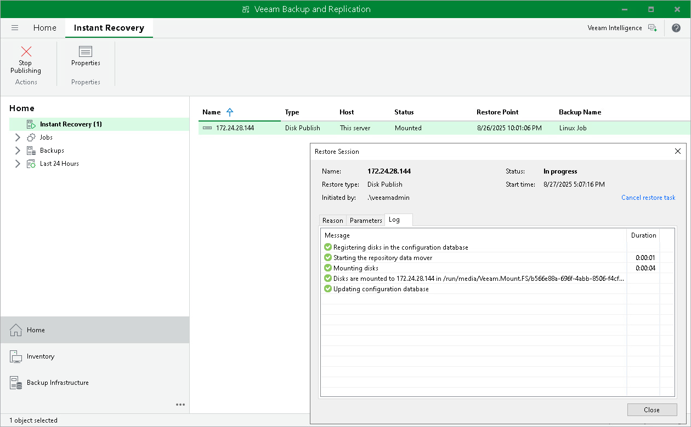Viewport: 691px width, 427px height.
Task: Click the Home house icon in navigation pane
Action: coord(16,330)
